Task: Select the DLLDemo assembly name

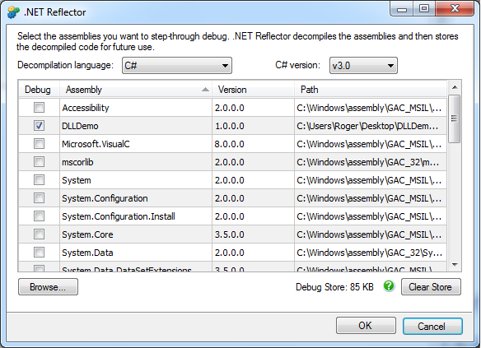Action: pyautogui.click(x=80, y=126)
